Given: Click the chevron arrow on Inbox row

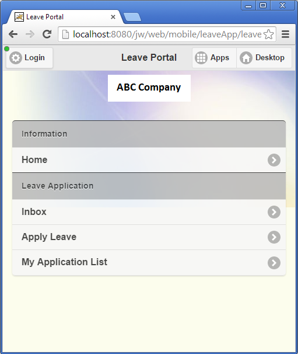Looking at the screenshot, I should click(274, 212).
